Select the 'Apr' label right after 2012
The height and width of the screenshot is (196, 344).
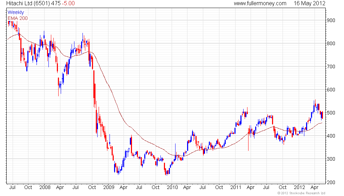pos(315,188)
